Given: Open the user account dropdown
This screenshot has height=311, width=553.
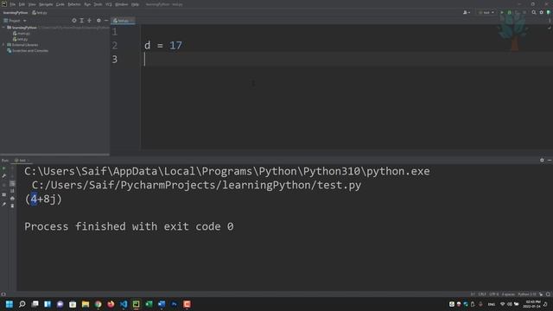Looking at the screenshot, I should point(467,13).
